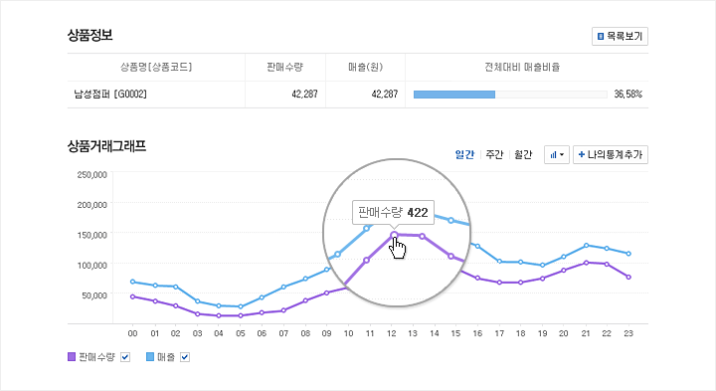The height and width of the screenshot is (391, 716).
Task: Click the blue data point at hour 00
Action: [x=132, y=282]
